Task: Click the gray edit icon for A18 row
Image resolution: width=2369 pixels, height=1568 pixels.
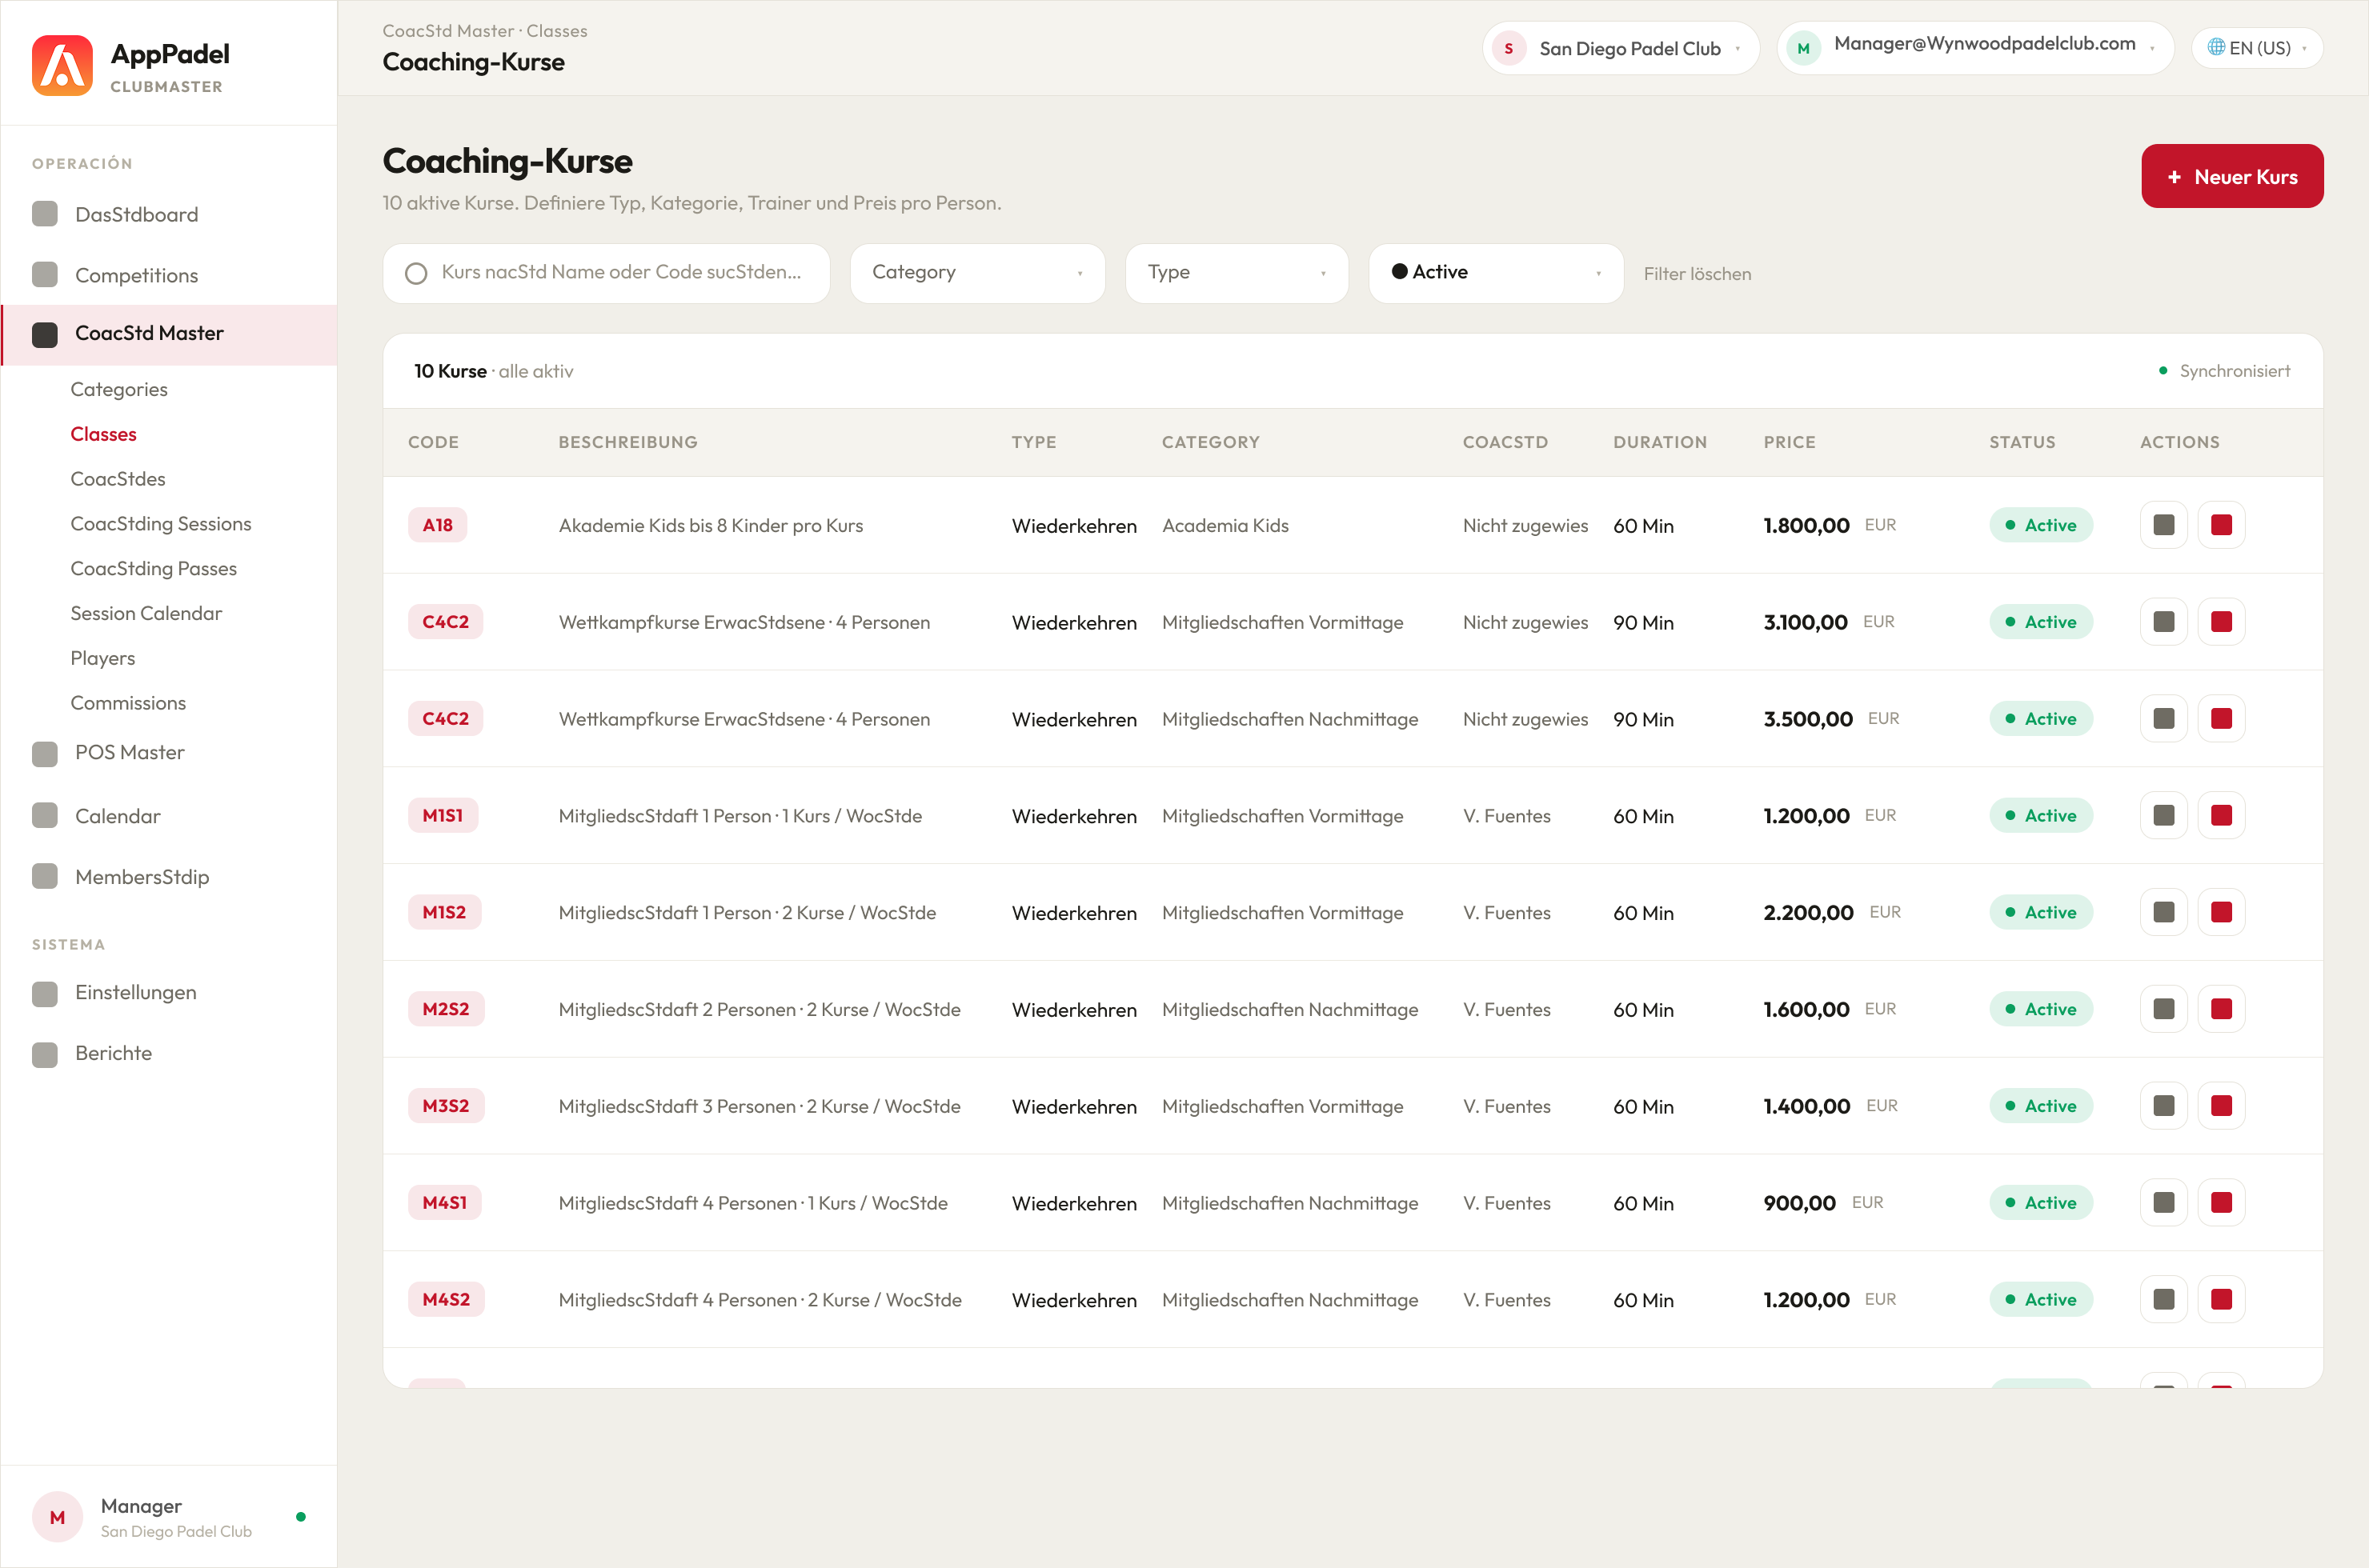Action: tap(2163, 525)
